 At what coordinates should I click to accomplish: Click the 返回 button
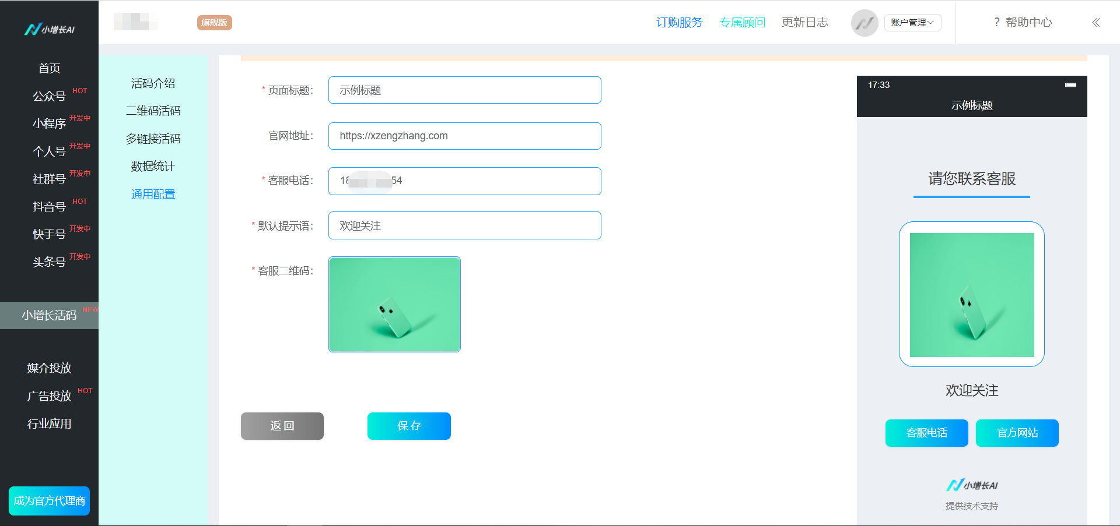click(x=282, y=426)
